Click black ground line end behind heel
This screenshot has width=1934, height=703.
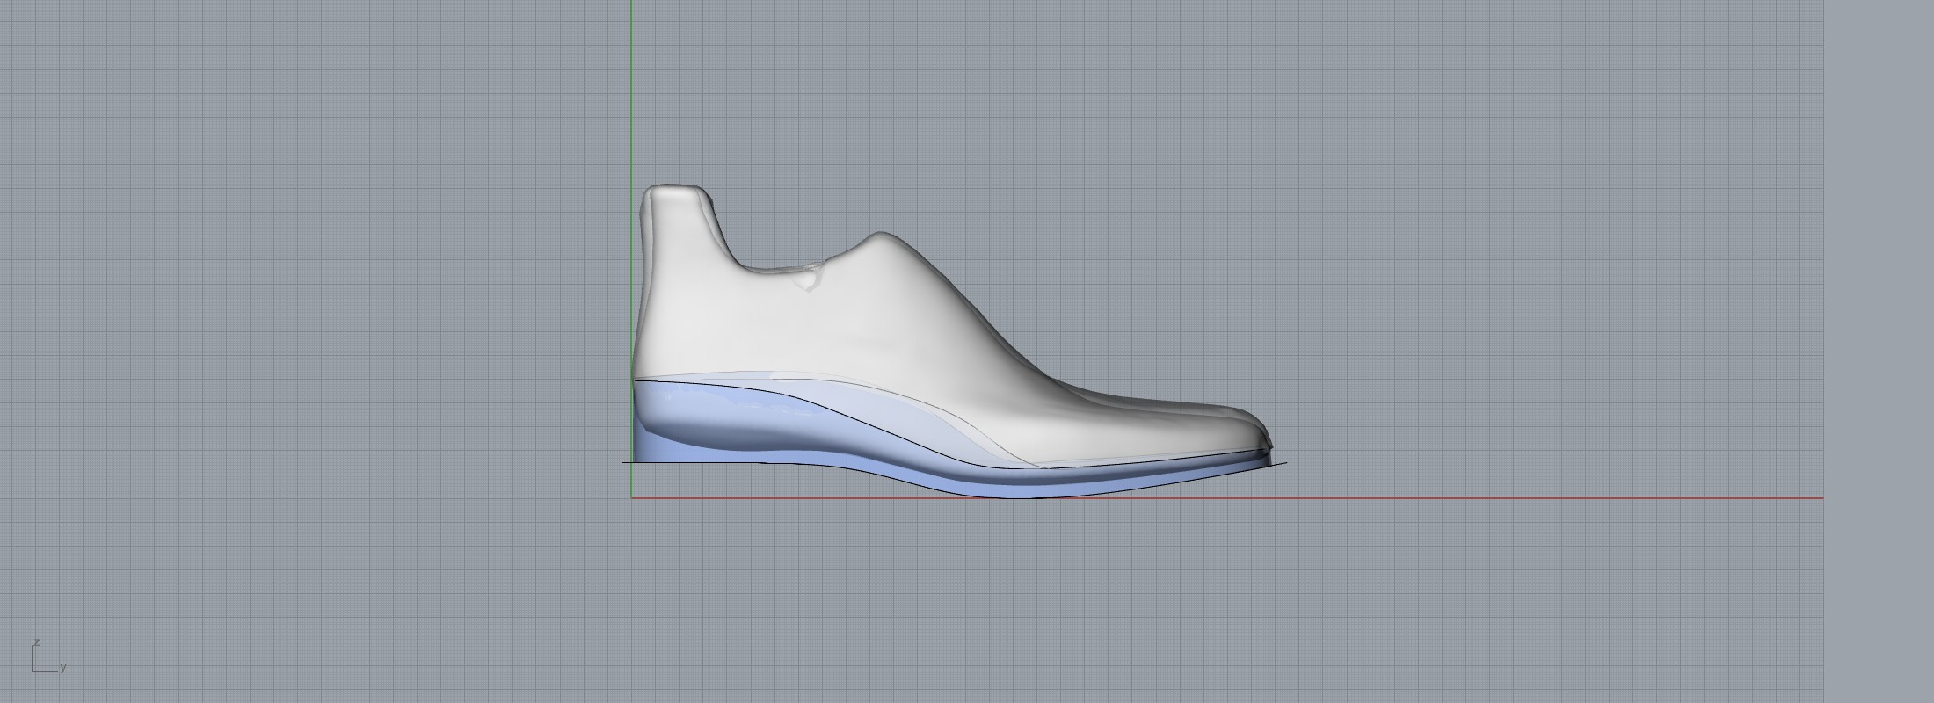tap(624, 462)
